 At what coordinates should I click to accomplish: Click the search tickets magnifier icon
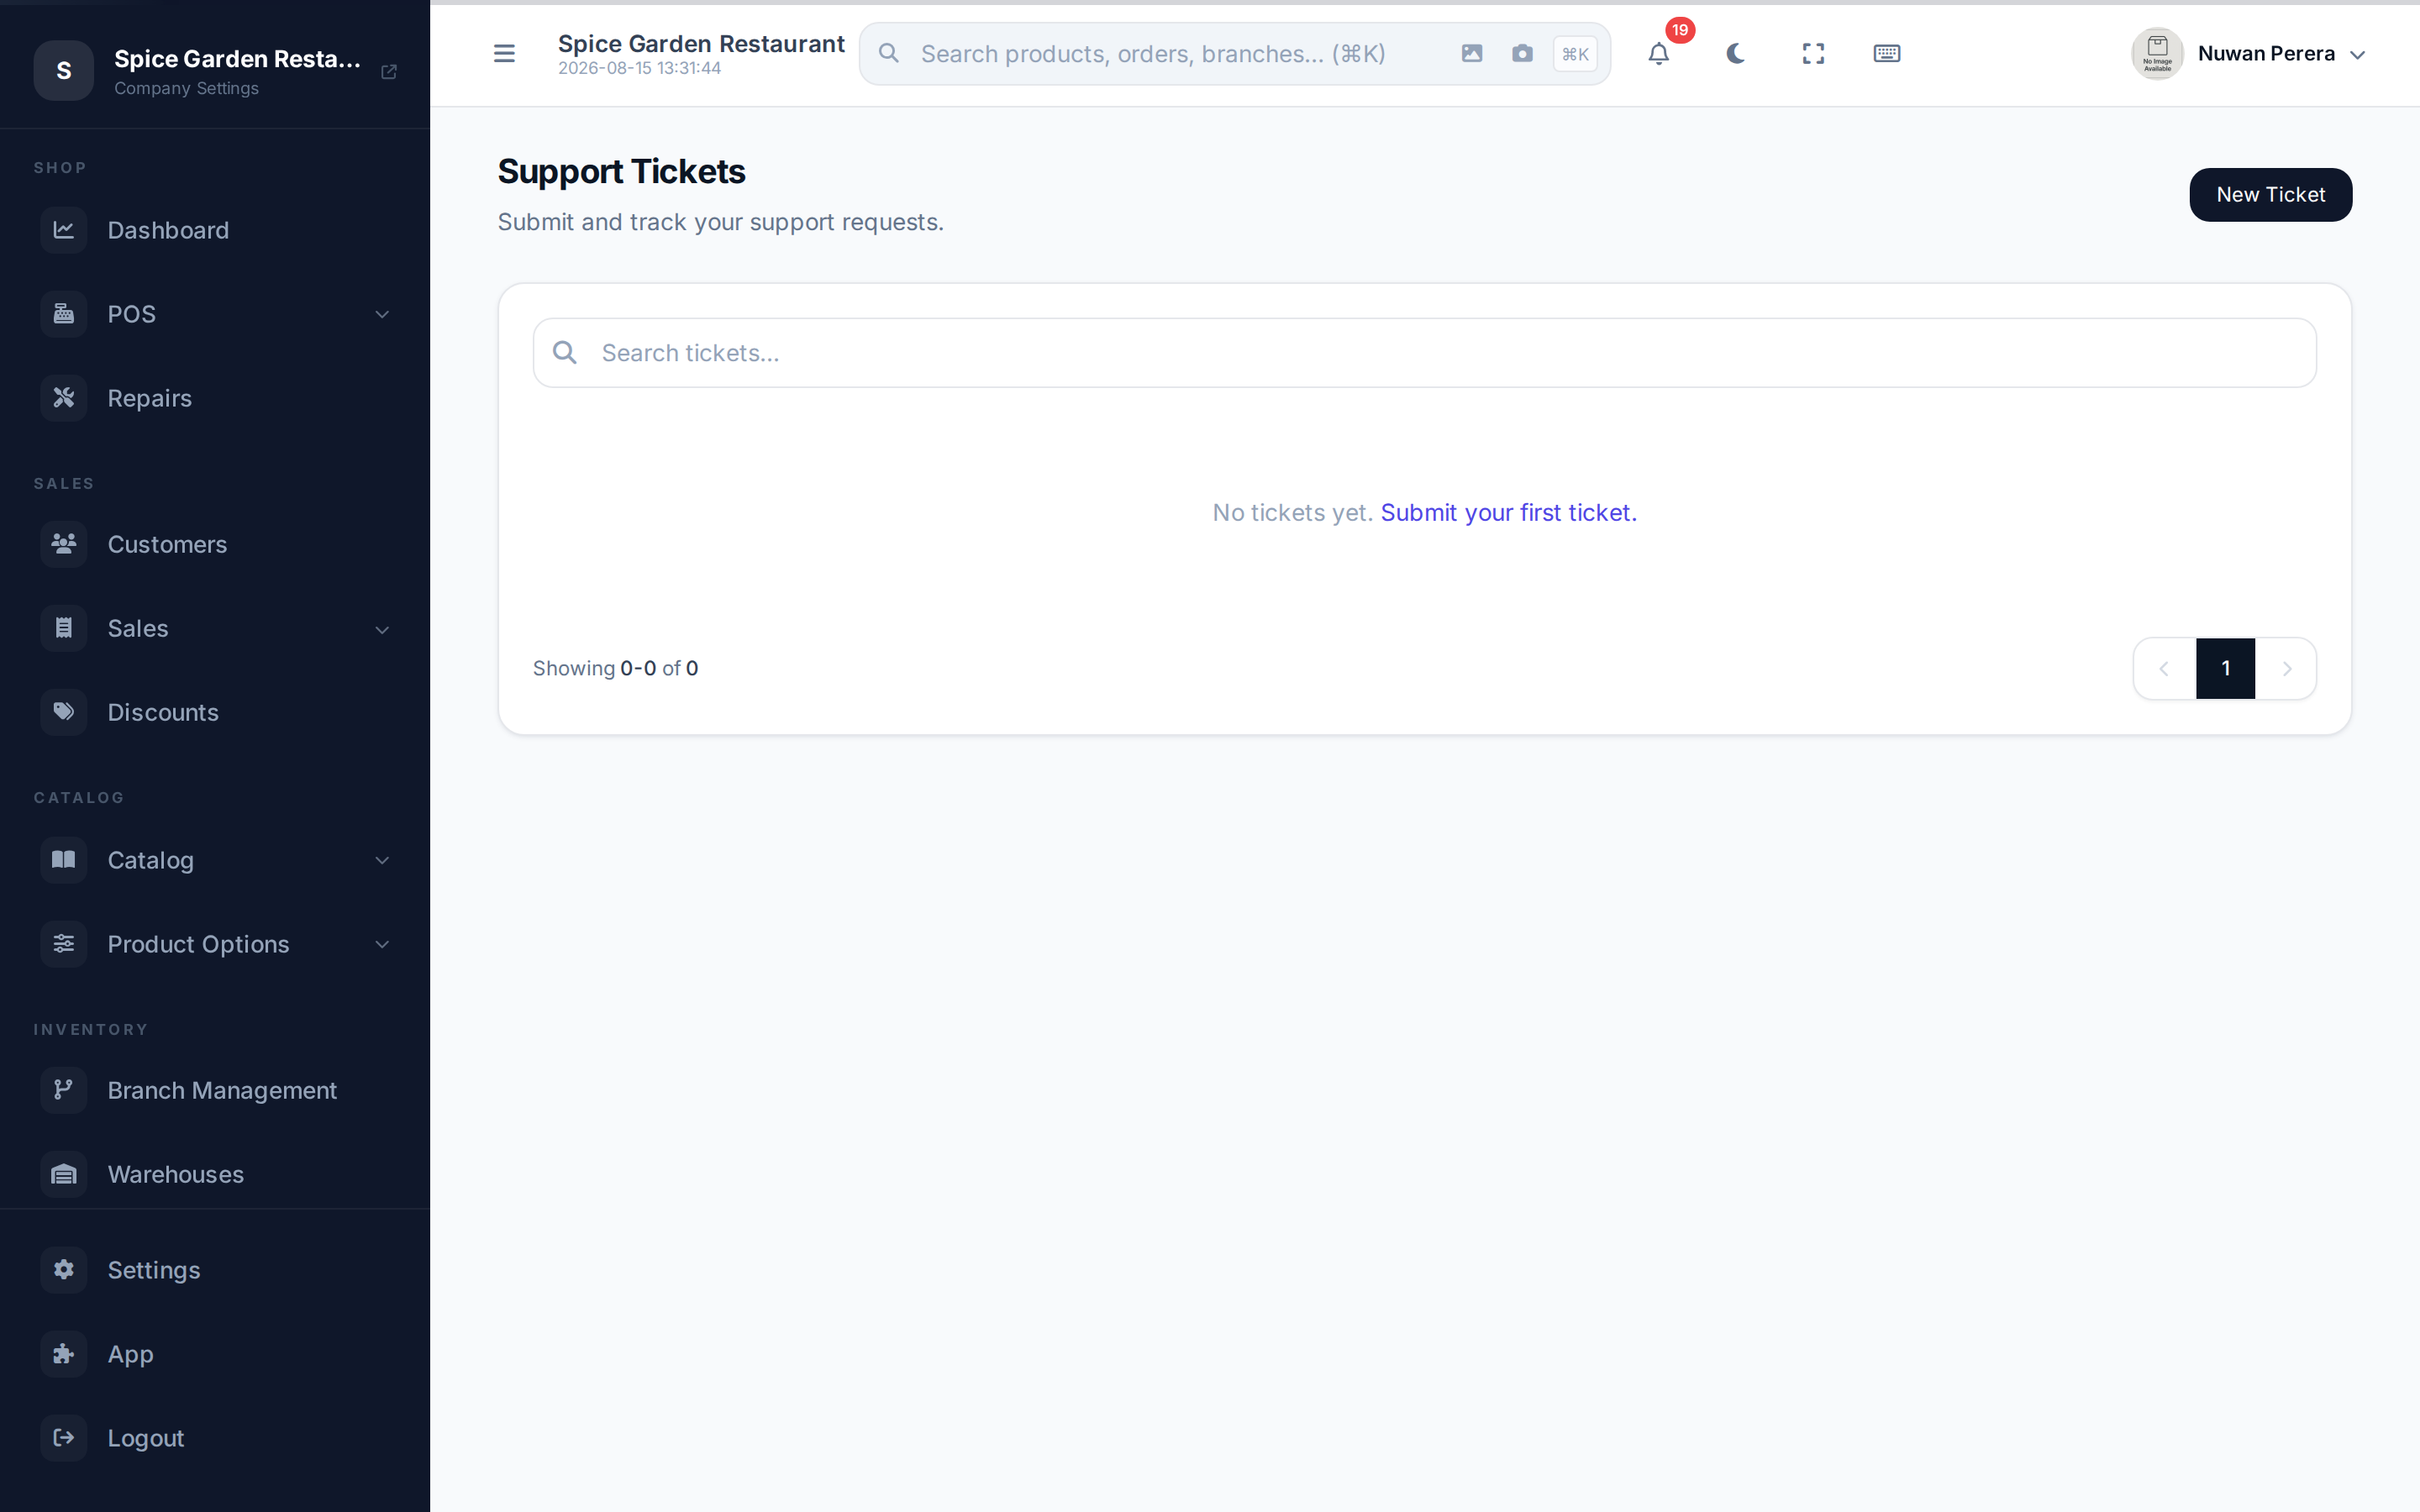(565, 353)
